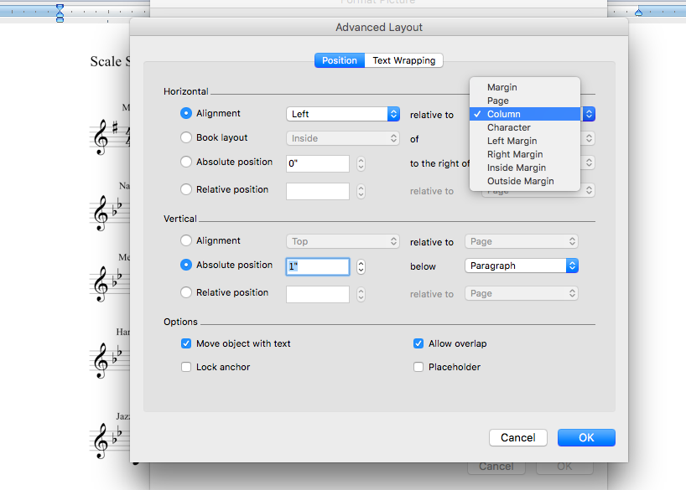
Task: Enable horizontal Absolute position radio button
Action: [x=186, y=162]
